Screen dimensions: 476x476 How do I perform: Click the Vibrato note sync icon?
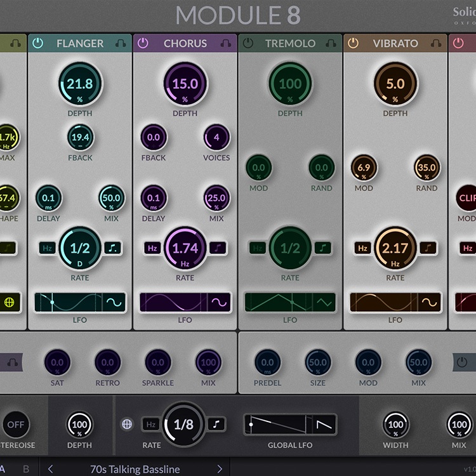pyautogui.click(x=428, y=248)
